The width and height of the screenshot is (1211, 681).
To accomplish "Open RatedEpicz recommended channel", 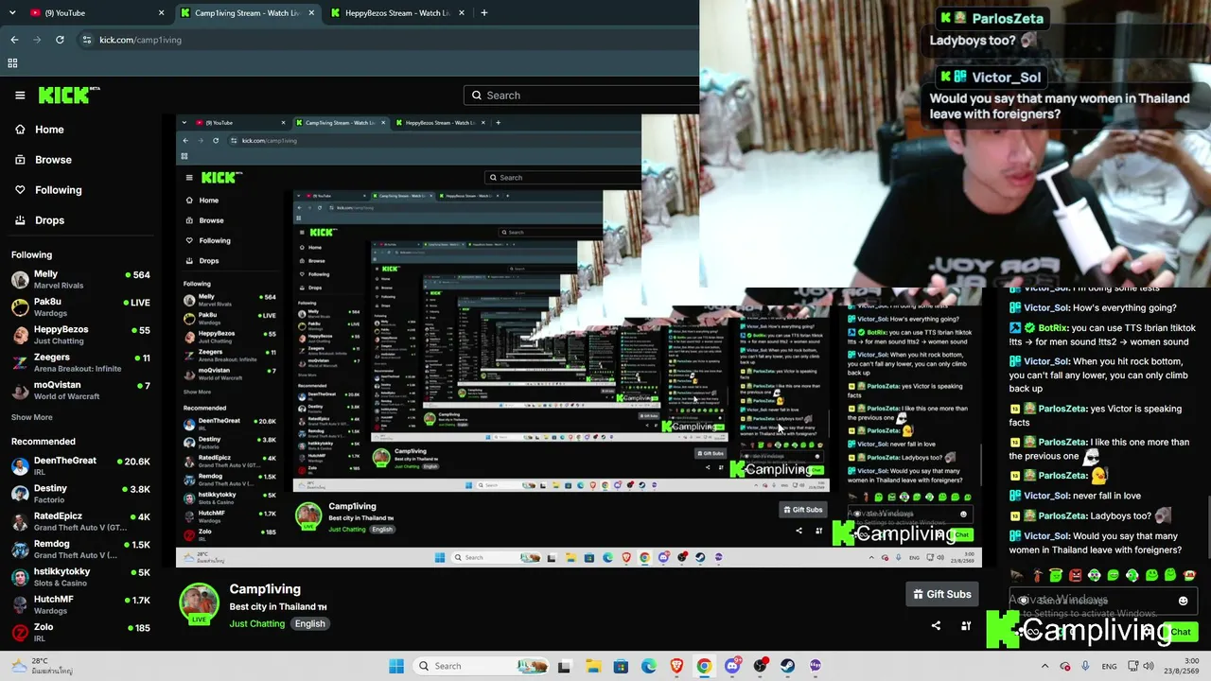I will coord(80,521).
